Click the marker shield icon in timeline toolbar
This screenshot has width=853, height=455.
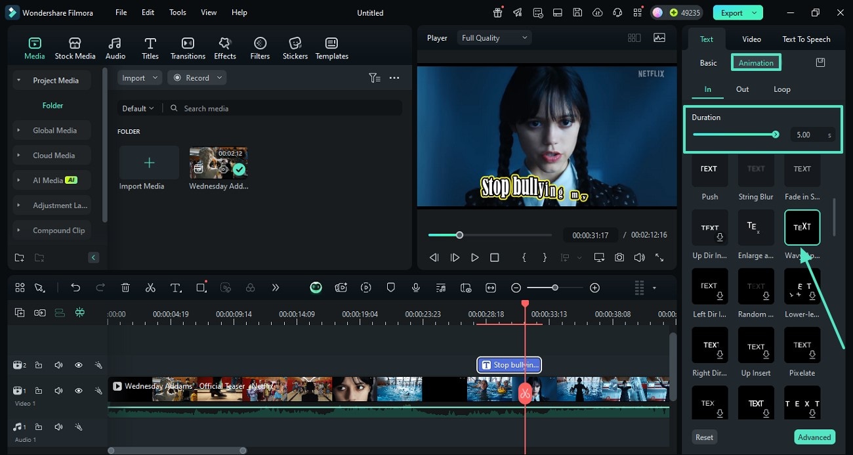391,288
